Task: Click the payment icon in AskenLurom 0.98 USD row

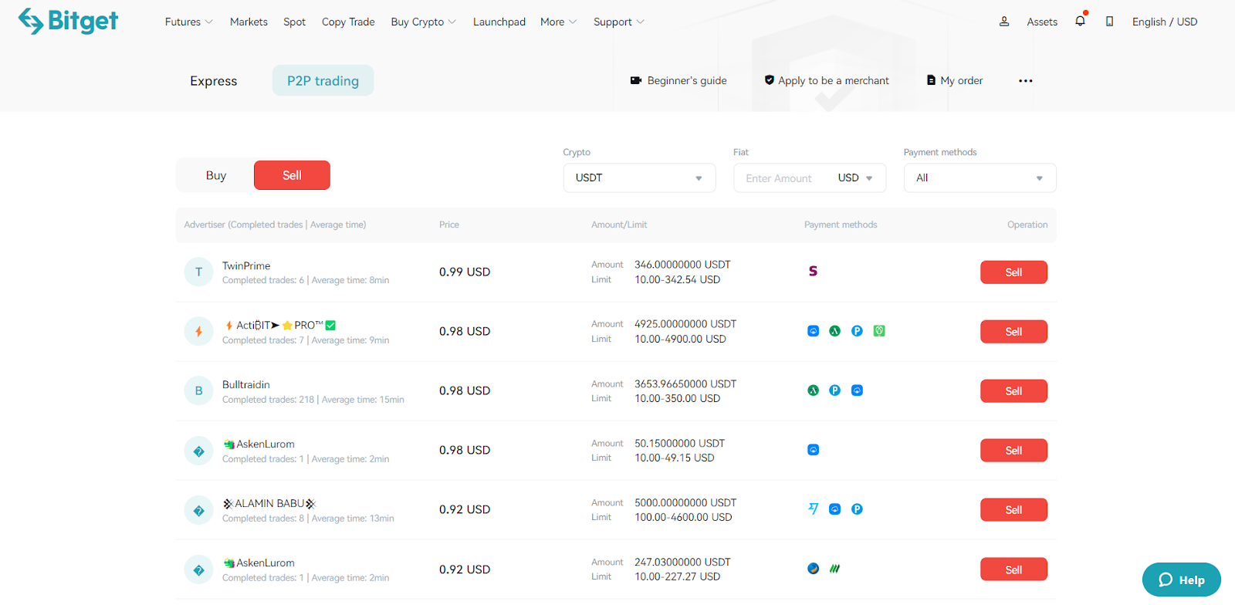Action: (x=813, y=450)
